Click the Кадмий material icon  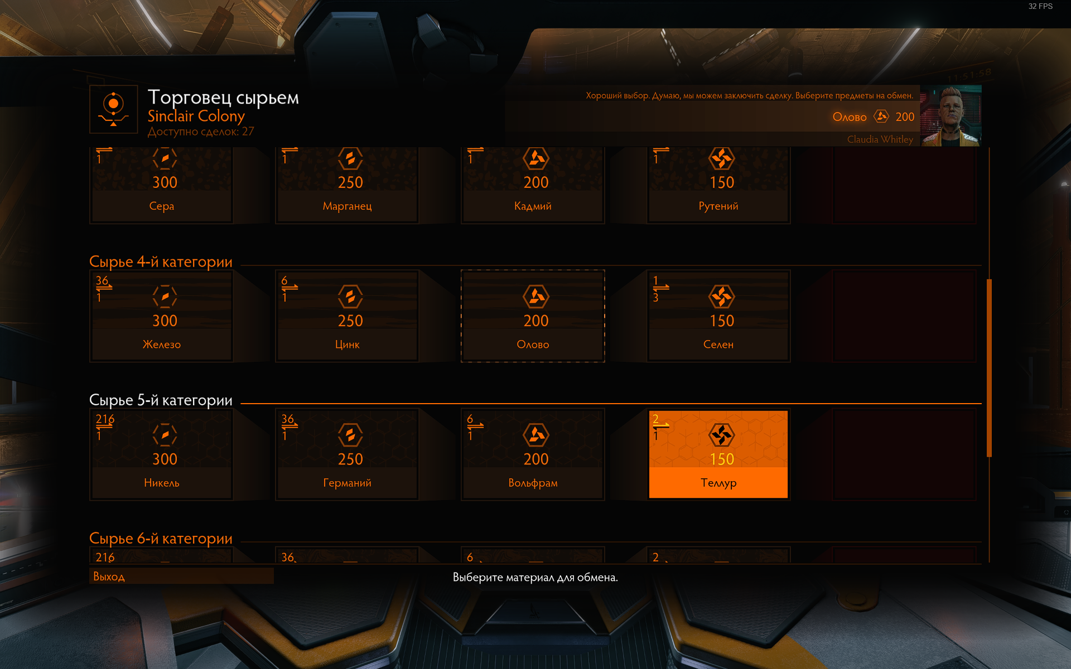pos(535,159)
